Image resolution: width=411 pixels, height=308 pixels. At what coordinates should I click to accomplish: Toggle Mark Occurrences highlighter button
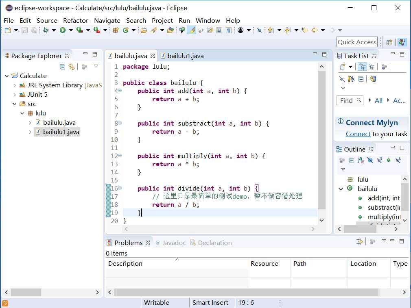192,30
